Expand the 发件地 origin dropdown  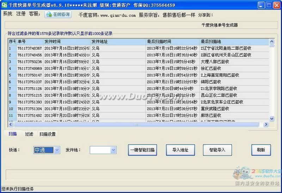point(113,150)
